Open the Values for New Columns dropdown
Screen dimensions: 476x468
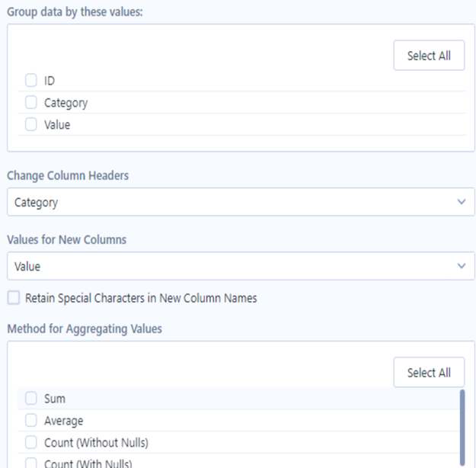pos(241,266)
